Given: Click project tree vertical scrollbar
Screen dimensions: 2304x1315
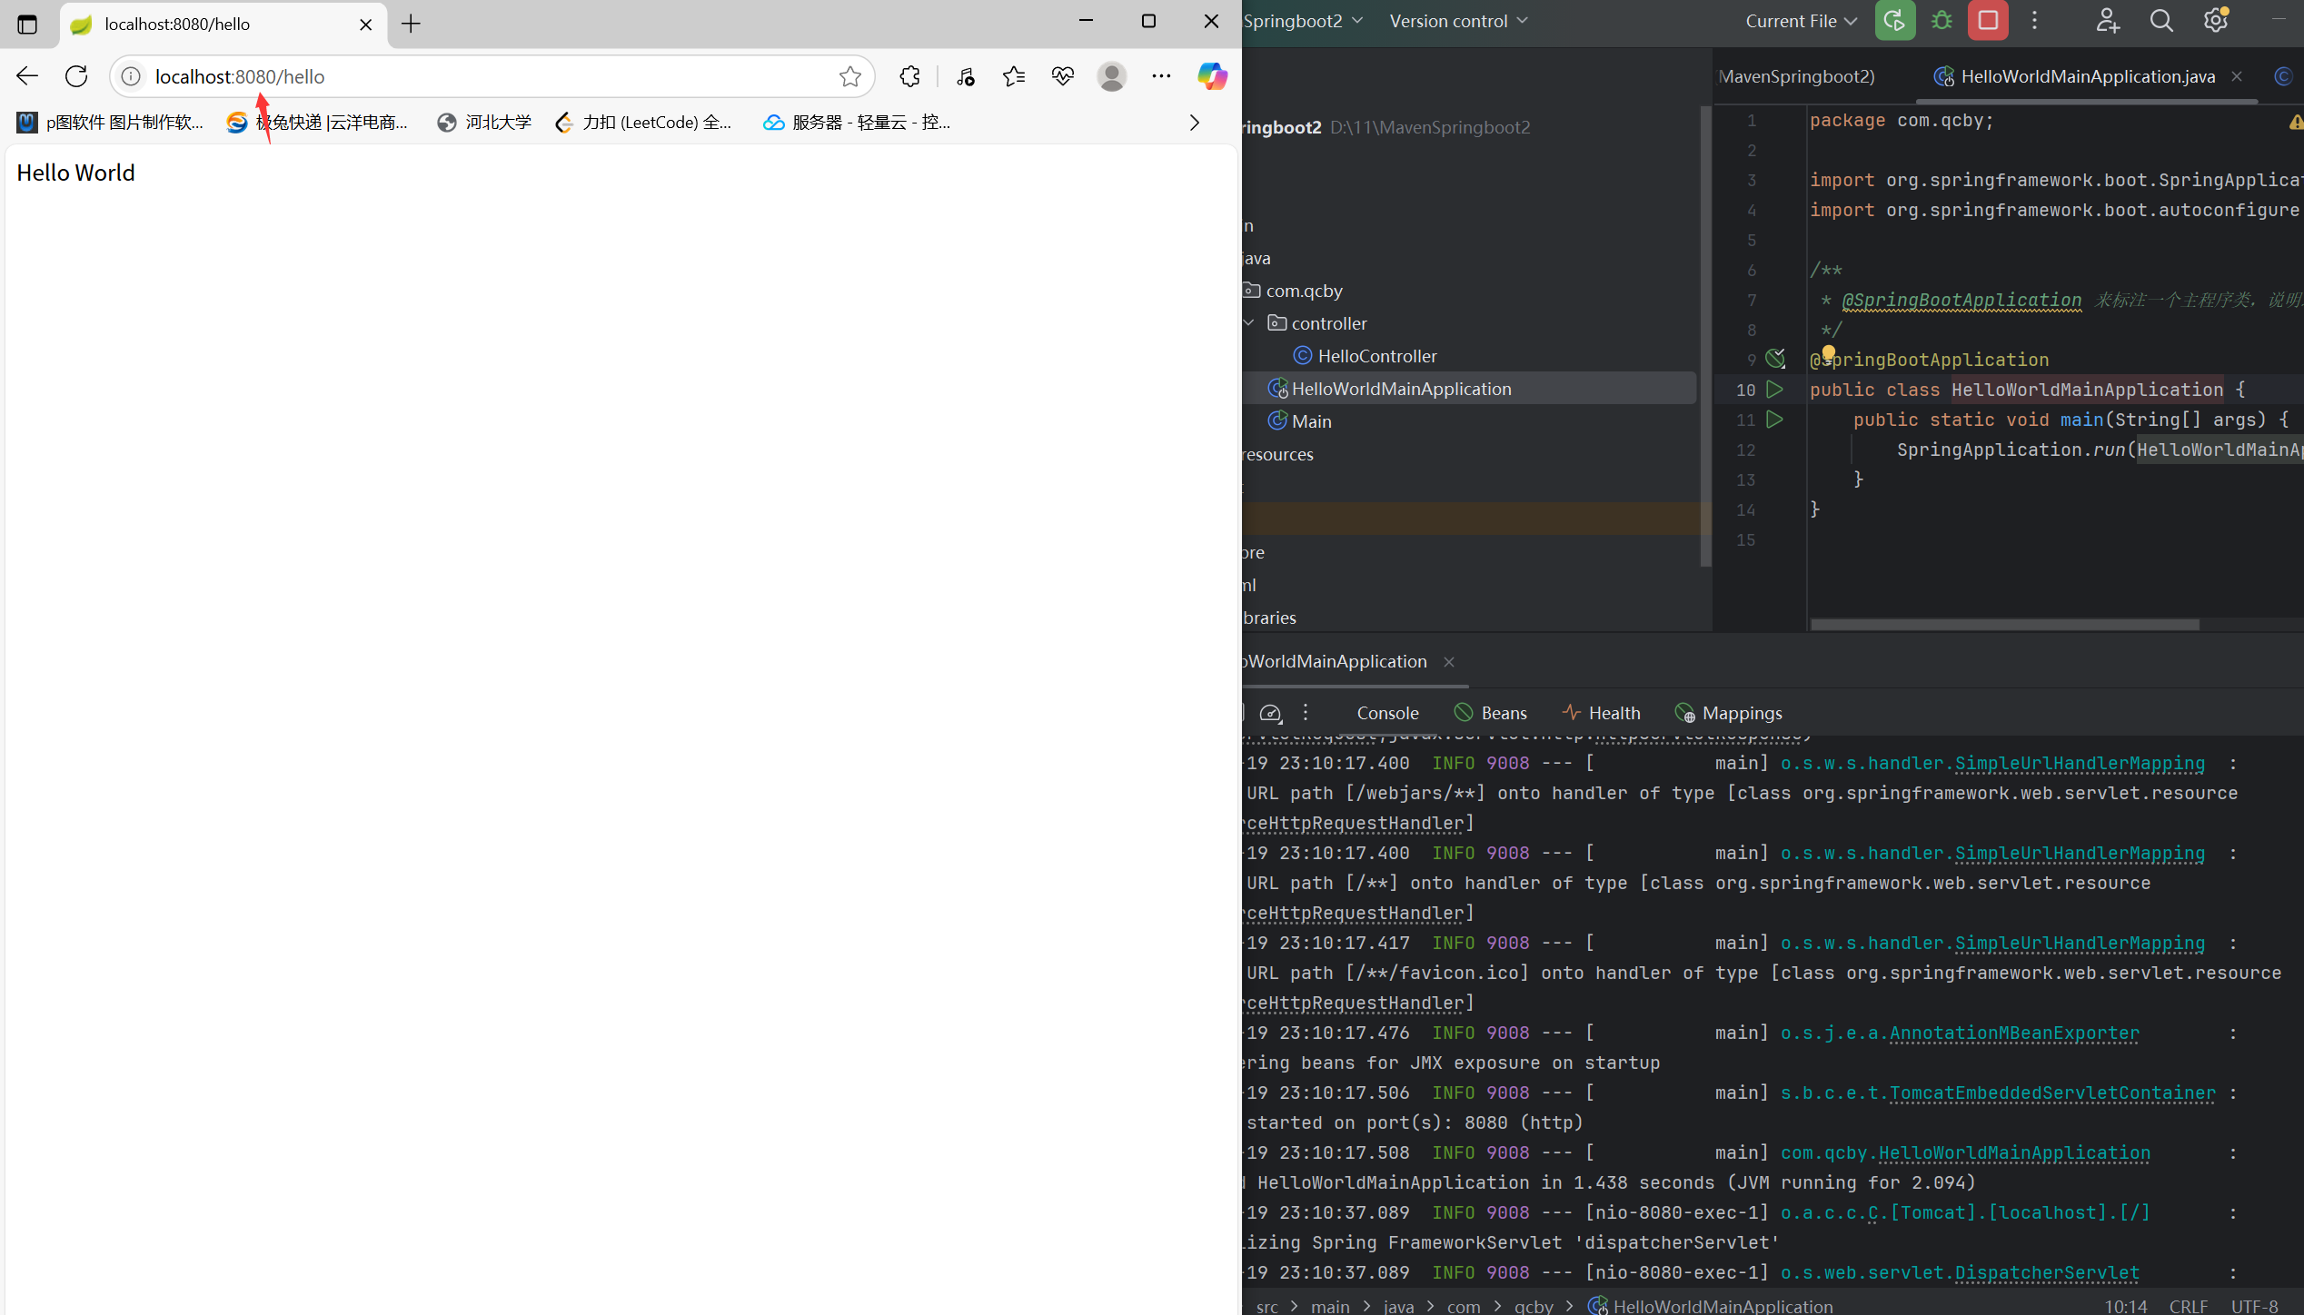Looking at the screenshot, I should coord(1705,336).
